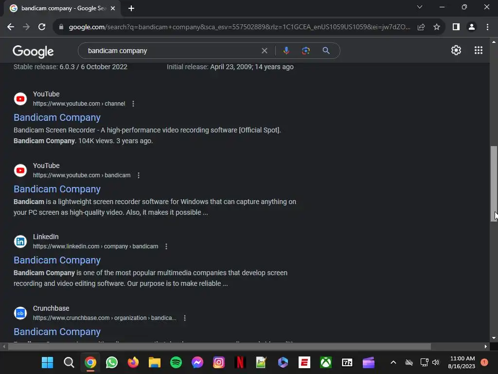This screenshot has width=498, height=374.
Task: Open Bandicam Company YouTube channel link
Action: coord(57,118)
